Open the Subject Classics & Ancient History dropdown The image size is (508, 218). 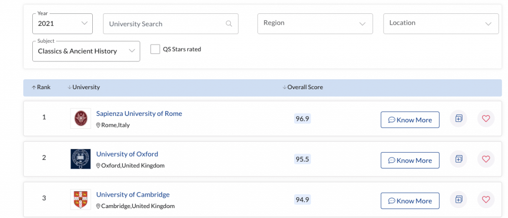(86, 51)
